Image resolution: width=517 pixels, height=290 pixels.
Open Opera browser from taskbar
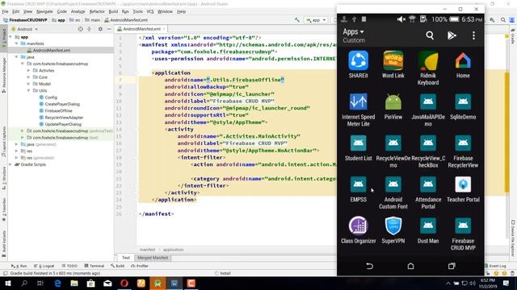[x=124, y=283]
